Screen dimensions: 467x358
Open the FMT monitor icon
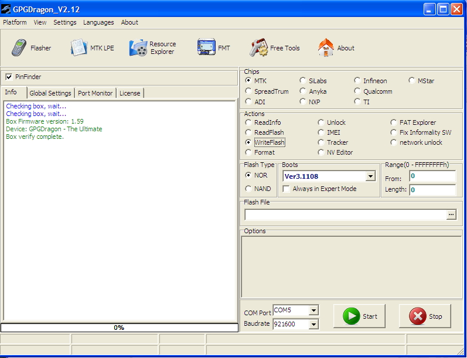point(206,47)
